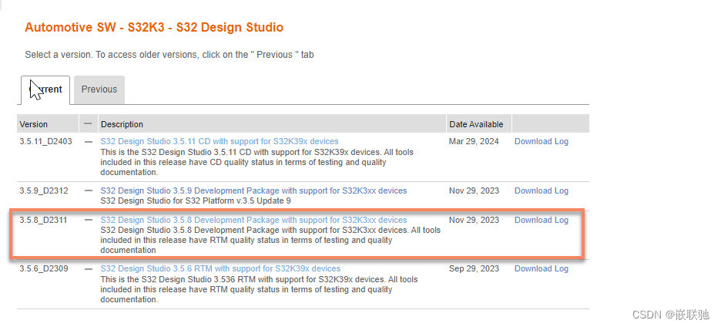Click the dash in the 3.5.6_D2309 row

click(x=89, y=269)
